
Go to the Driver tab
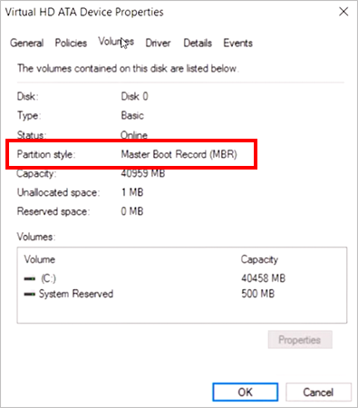point(158,43)
